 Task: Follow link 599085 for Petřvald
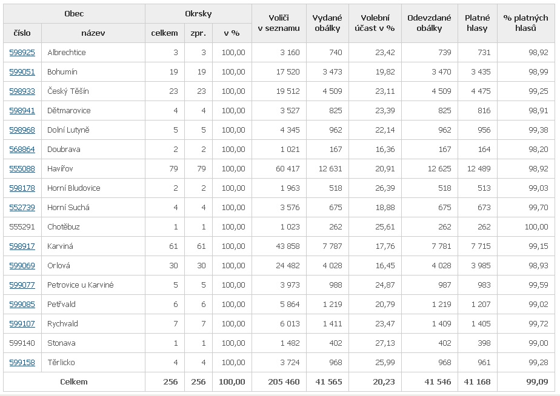tap(22, 305)
